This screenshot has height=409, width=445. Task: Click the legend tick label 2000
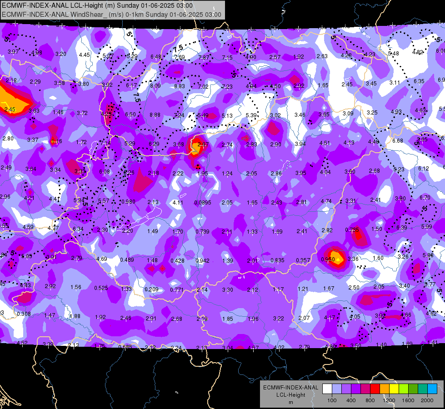click(427, 400)
